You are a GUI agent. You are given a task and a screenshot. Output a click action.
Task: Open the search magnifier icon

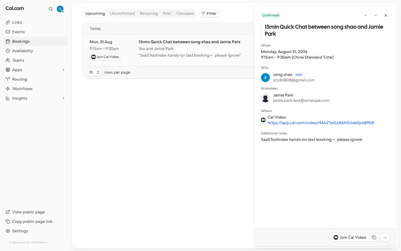[x=51, y=9]
